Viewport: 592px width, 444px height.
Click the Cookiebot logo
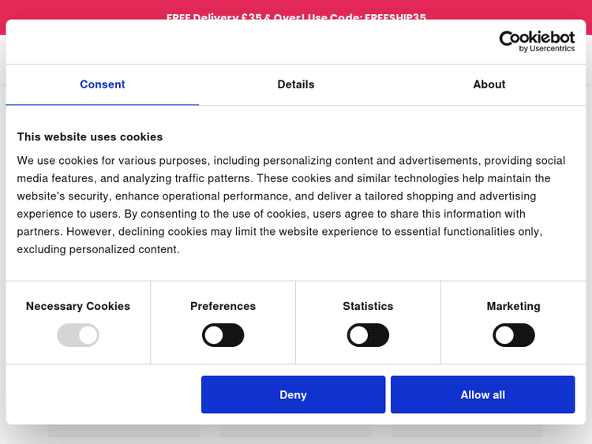(537, 38)
